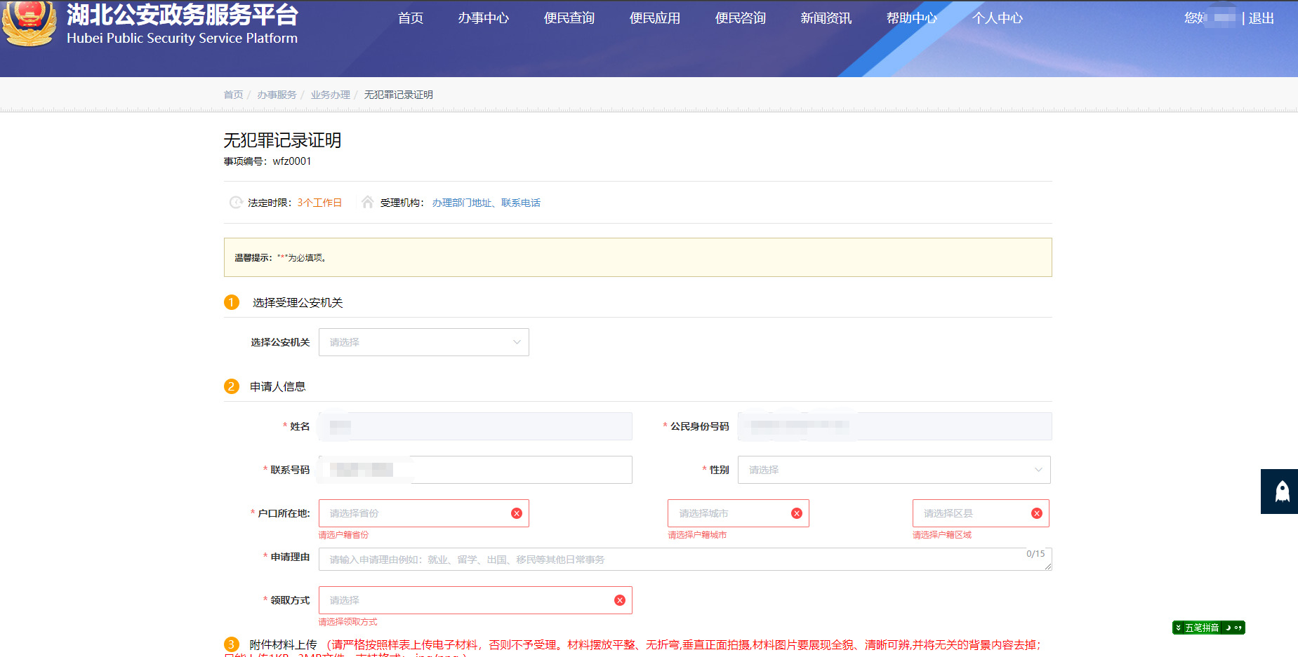
Task: Open the 请选择城市 city dropdown
Action: pos(738,513)
